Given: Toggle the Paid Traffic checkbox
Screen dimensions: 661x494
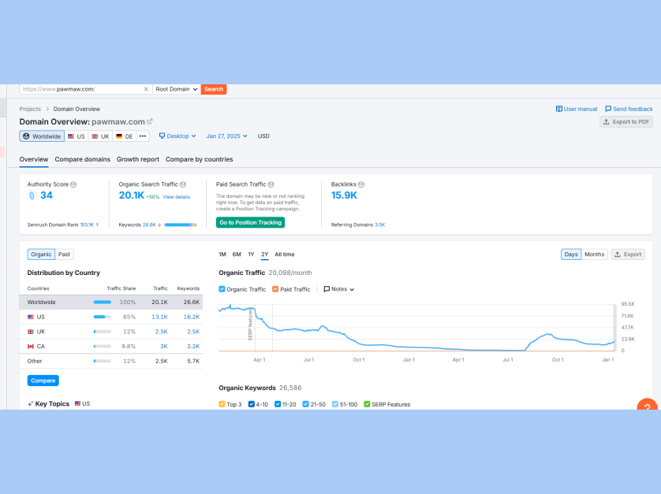Looking at the screenshot, I should pyautogui.click(x=275, y=289).
